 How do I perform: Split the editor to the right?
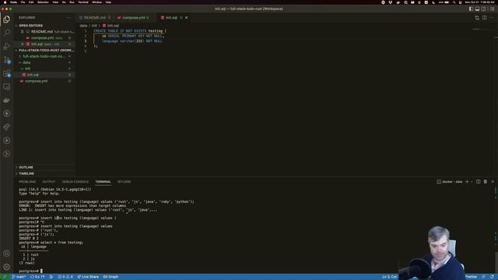(484, 18)
